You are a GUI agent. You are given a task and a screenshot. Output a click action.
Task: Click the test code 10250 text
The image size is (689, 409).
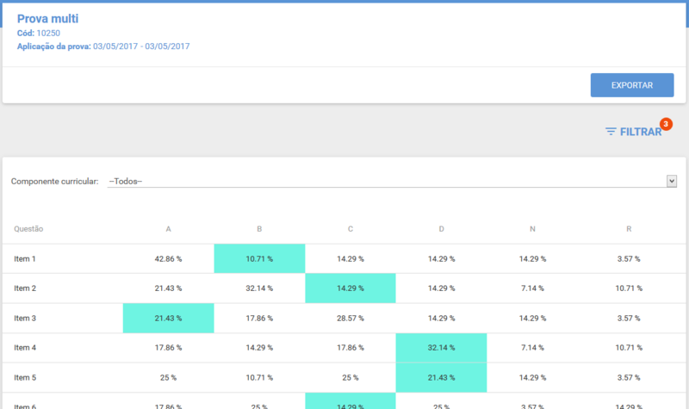pyautogui.click(x=48, y=33)
